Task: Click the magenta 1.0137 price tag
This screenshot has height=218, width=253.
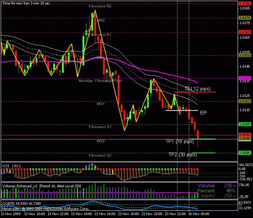Action: (x=245, y=78)
